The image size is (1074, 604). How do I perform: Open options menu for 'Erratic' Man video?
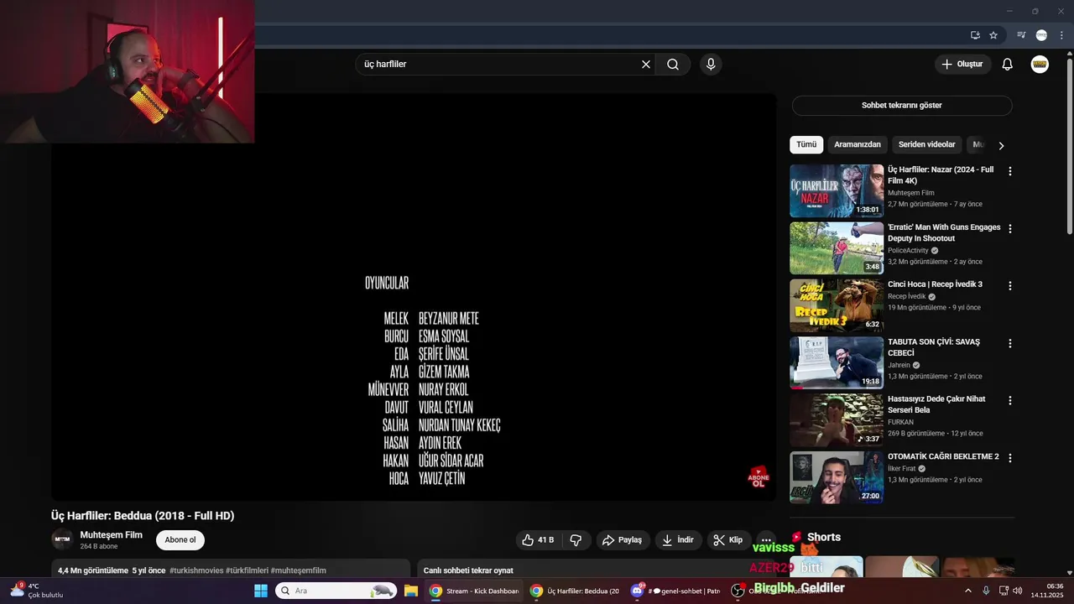1009,228
